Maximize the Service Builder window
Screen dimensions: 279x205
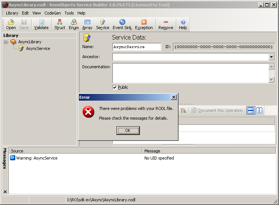(x=267, y=5)
